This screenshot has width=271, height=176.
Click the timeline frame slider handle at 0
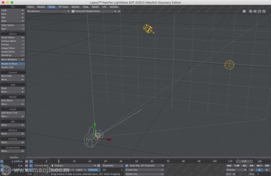pyautogui.click(x=59, y=161)
